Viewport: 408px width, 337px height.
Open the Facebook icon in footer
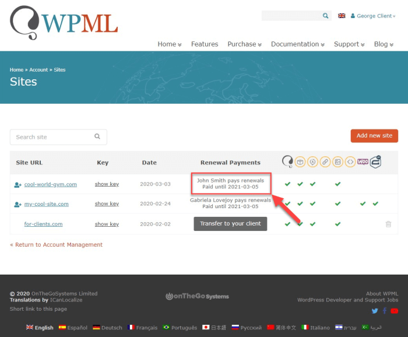[385, 310]
